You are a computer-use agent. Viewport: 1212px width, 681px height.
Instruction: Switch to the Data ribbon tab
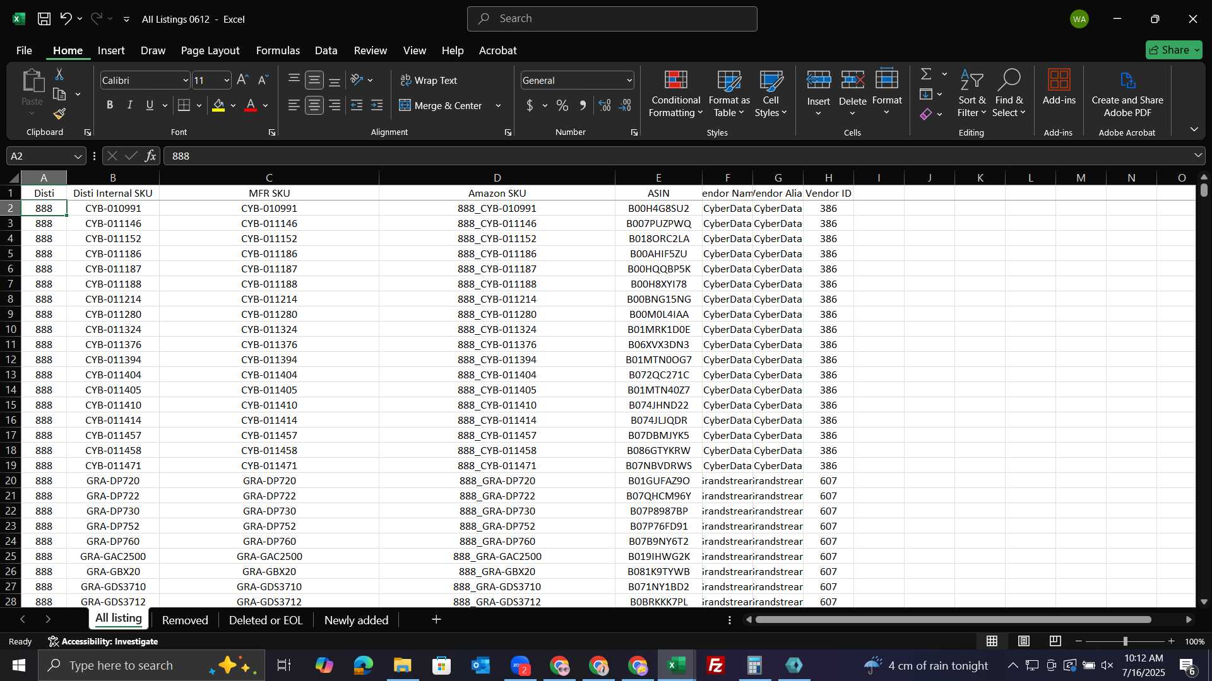326,50
